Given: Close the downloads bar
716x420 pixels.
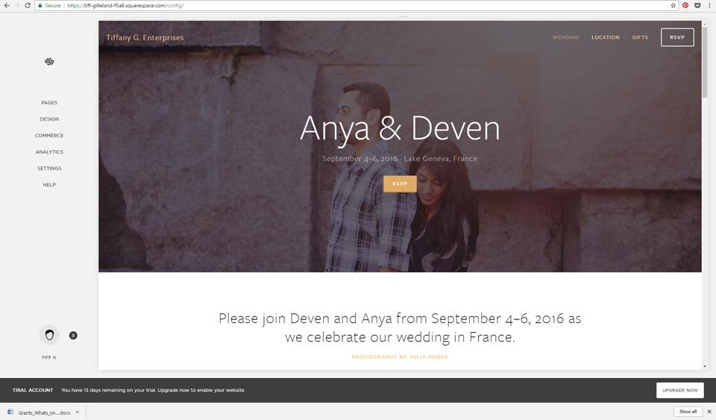Looking at the screenshot, I should point(709,412).
